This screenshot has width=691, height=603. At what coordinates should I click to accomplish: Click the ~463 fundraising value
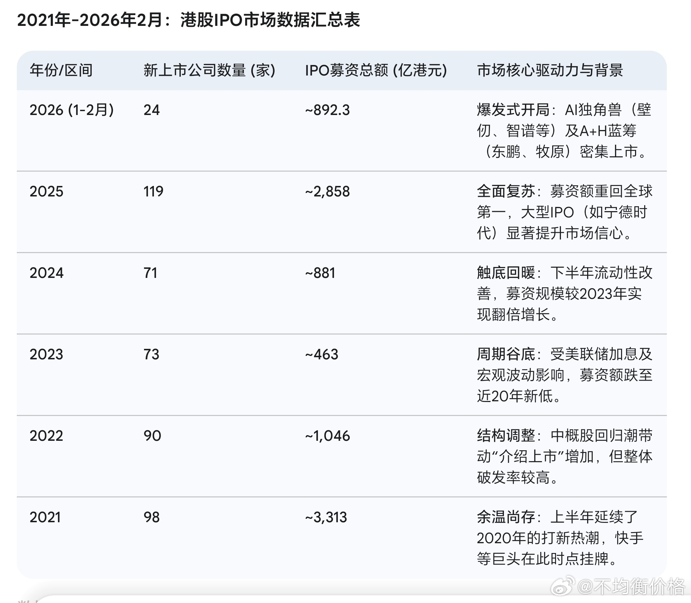[321, 354]
